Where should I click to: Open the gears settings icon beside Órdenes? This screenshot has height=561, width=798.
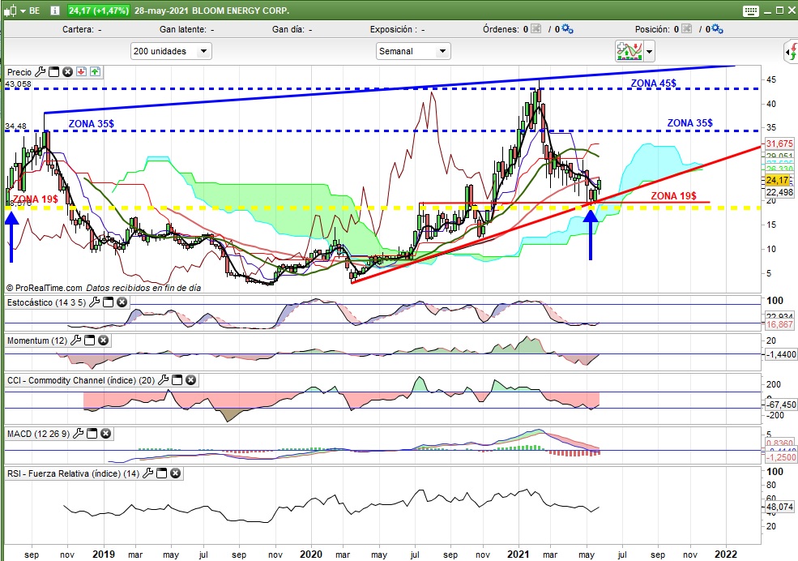(x=567, y=29)
